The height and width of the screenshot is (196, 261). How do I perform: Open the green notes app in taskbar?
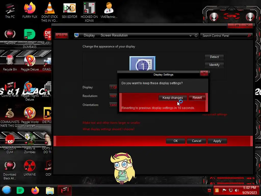click(20, 190)
